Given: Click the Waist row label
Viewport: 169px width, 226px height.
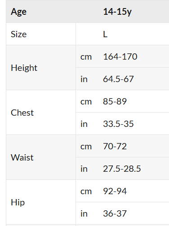Looking at the screenshot, I should coord(22,157).
